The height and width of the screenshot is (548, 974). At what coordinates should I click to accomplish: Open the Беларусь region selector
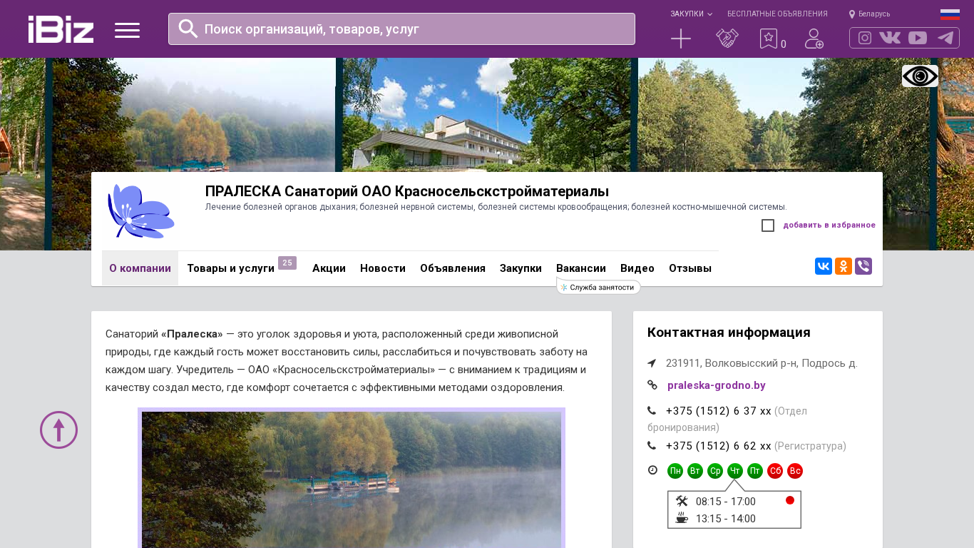(870, 14)
